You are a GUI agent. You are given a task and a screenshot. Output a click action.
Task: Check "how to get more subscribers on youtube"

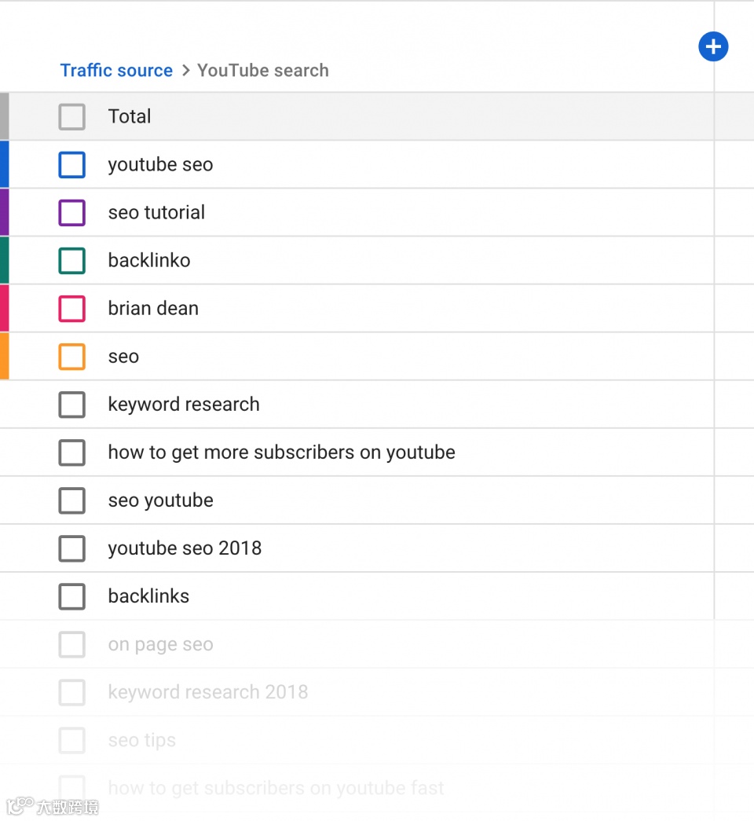pyautogui.click(x=71, y=453)
